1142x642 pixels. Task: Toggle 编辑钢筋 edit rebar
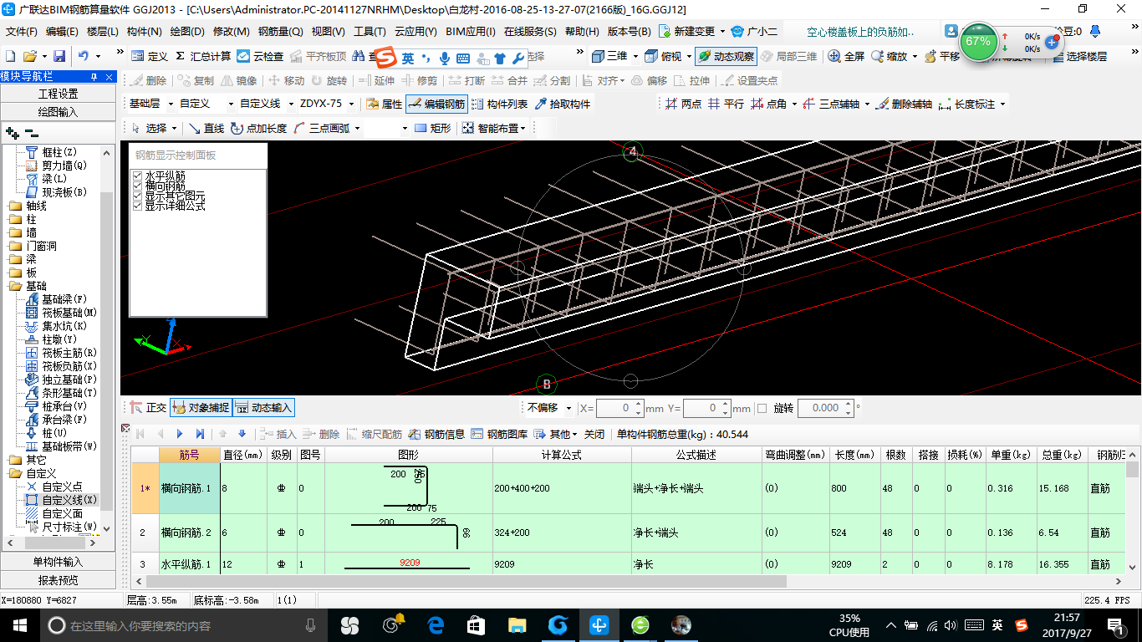point(436,104)
